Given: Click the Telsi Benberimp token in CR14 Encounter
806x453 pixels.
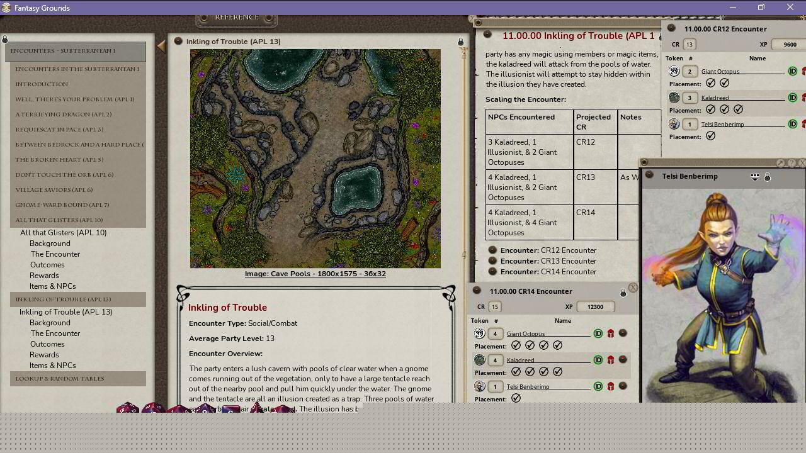Looking at the screenshot, I should point(480,386).
